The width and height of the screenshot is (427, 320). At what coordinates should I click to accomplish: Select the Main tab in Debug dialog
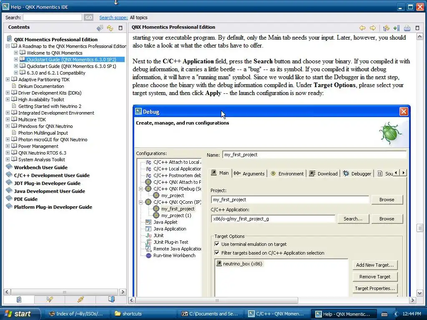220,173
